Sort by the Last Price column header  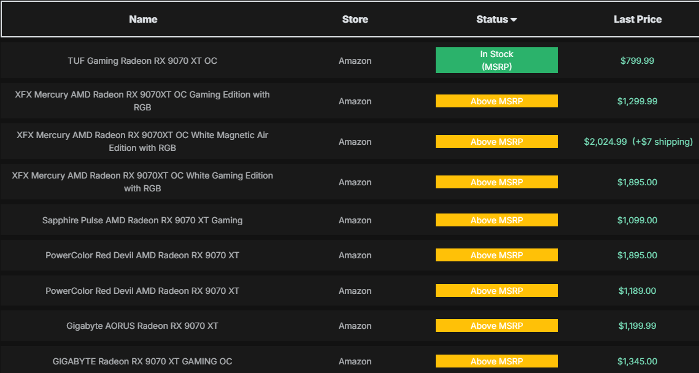click(638, 19)
